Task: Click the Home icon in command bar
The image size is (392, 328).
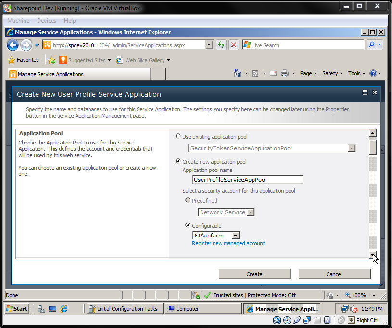Action: coord(237,73)
